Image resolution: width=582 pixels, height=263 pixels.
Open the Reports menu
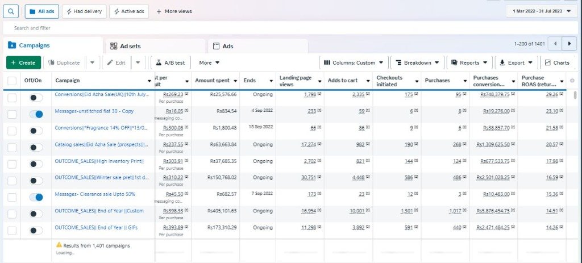pos(469,62)
